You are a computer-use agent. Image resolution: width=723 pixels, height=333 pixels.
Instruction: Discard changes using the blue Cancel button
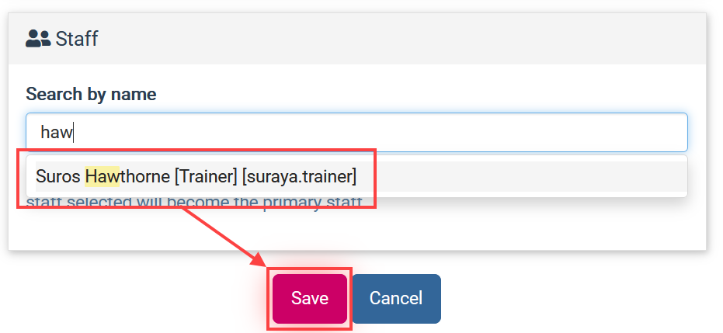coord(396,298)
